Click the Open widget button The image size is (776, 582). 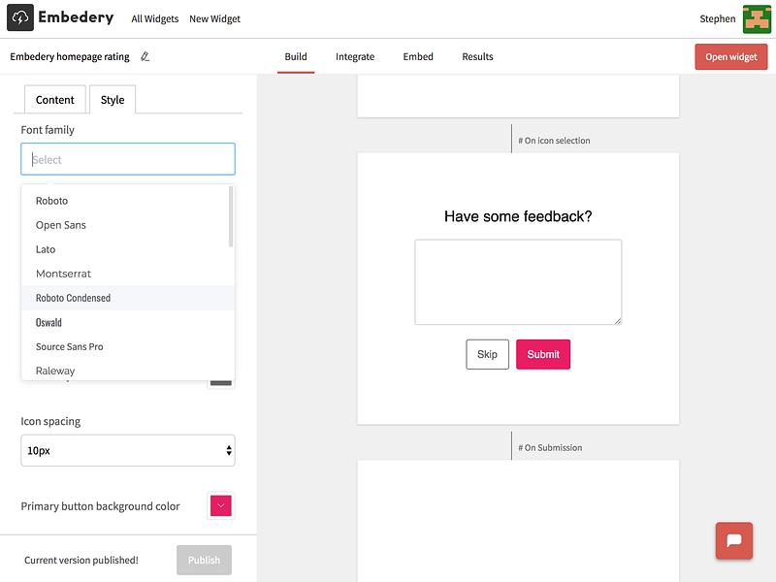[x=731, y=56]
